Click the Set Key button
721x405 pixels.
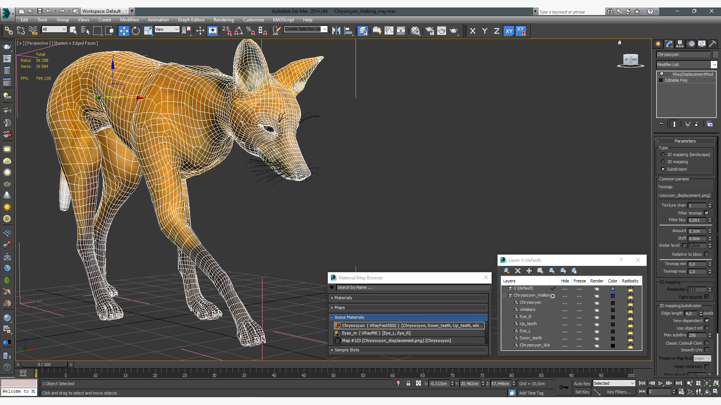[x=582, y=392]
